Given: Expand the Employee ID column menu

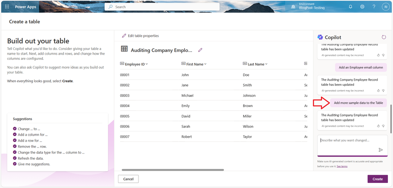Looking at the screenshot, I should click(147, 64).
